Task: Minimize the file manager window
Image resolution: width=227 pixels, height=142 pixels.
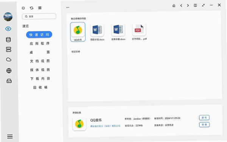Action: click(211, 5)
